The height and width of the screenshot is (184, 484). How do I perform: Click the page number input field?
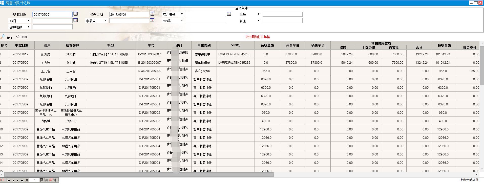point(34,180)
